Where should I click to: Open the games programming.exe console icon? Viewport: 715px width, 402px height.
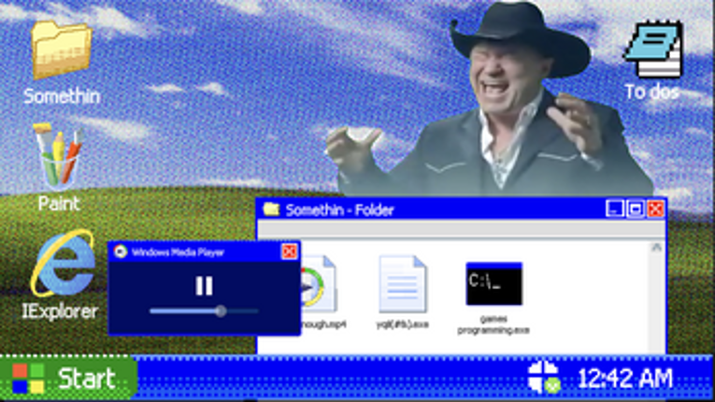493,283
